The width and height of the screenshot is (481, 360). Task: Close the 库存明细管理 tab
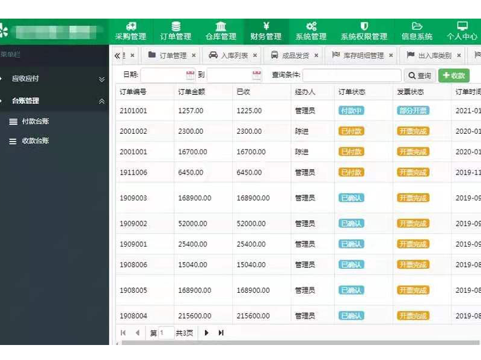tap(391, 55)
